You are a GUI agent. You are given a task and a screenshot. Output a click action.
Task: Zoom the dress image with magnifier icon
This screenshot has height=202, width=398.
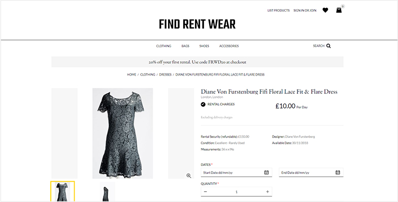(x=189, y=176)
